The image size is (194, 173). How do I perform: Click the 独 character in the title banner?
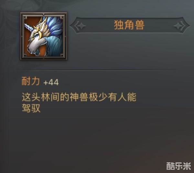[x=119, y=25]
